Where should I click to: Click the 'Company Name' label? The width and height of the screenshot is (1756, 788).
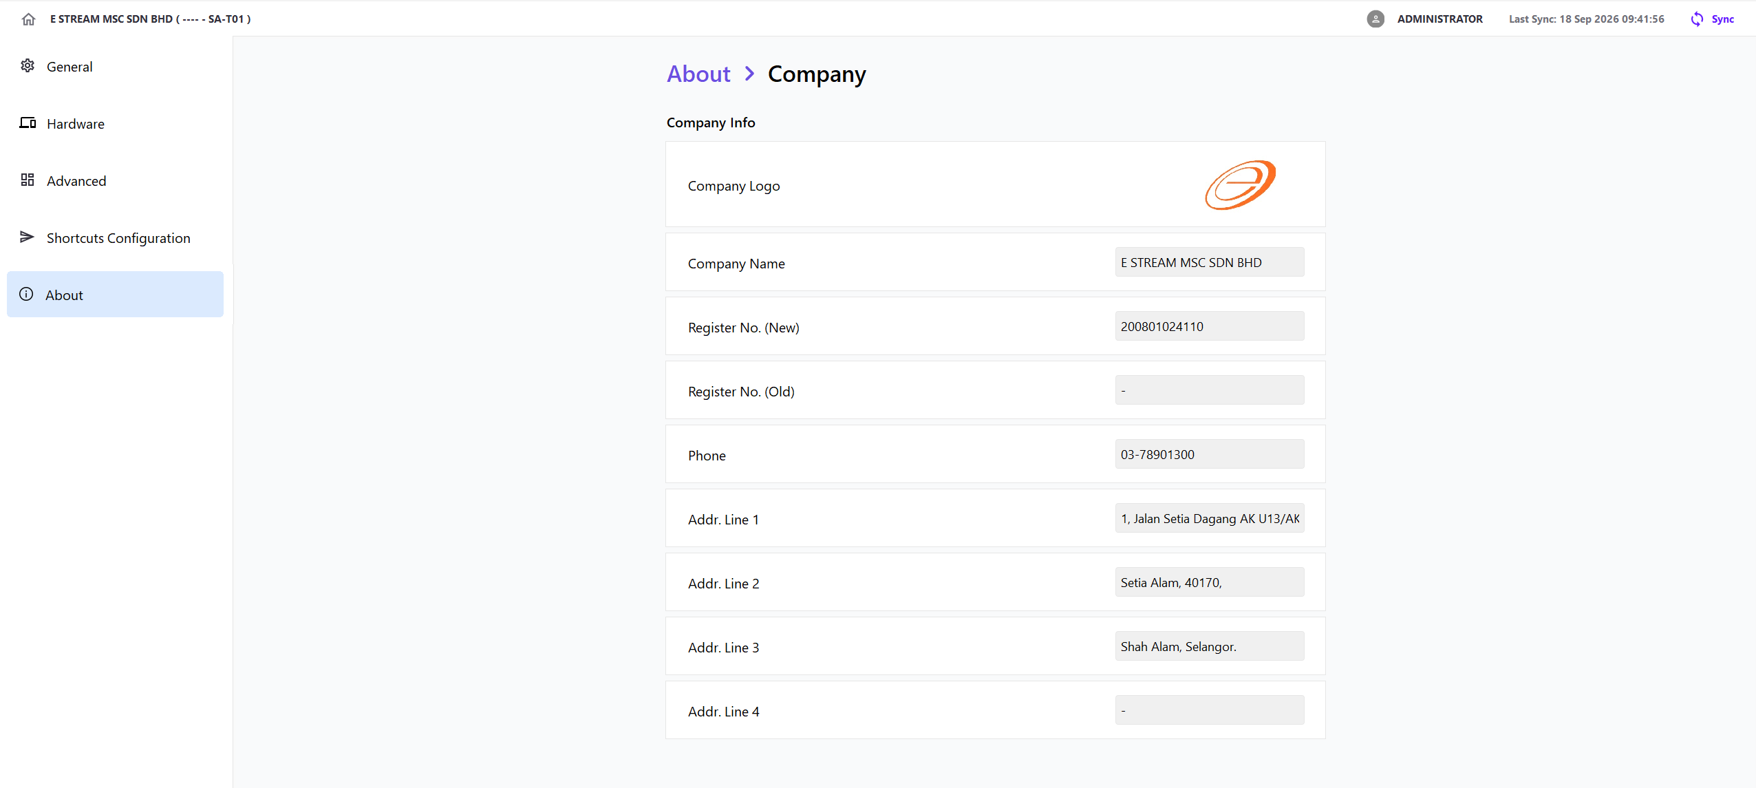click(736, 264)
